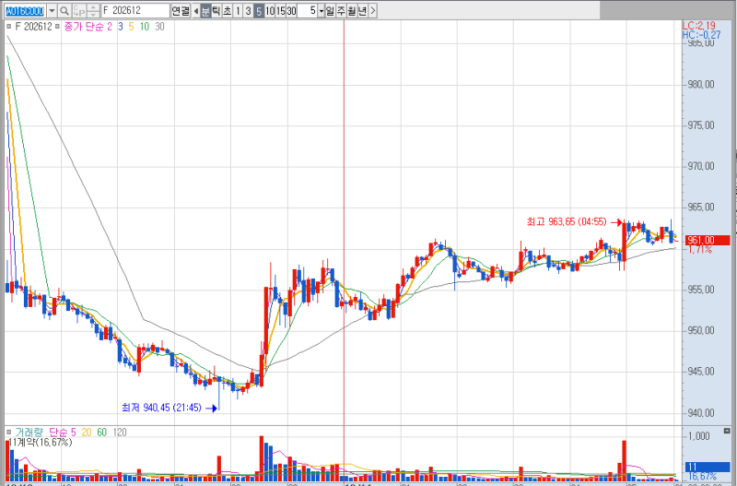This screenshot has height=486, width=737.
Task: Click the left arrow before 분
Action: (x=196, y=10)
